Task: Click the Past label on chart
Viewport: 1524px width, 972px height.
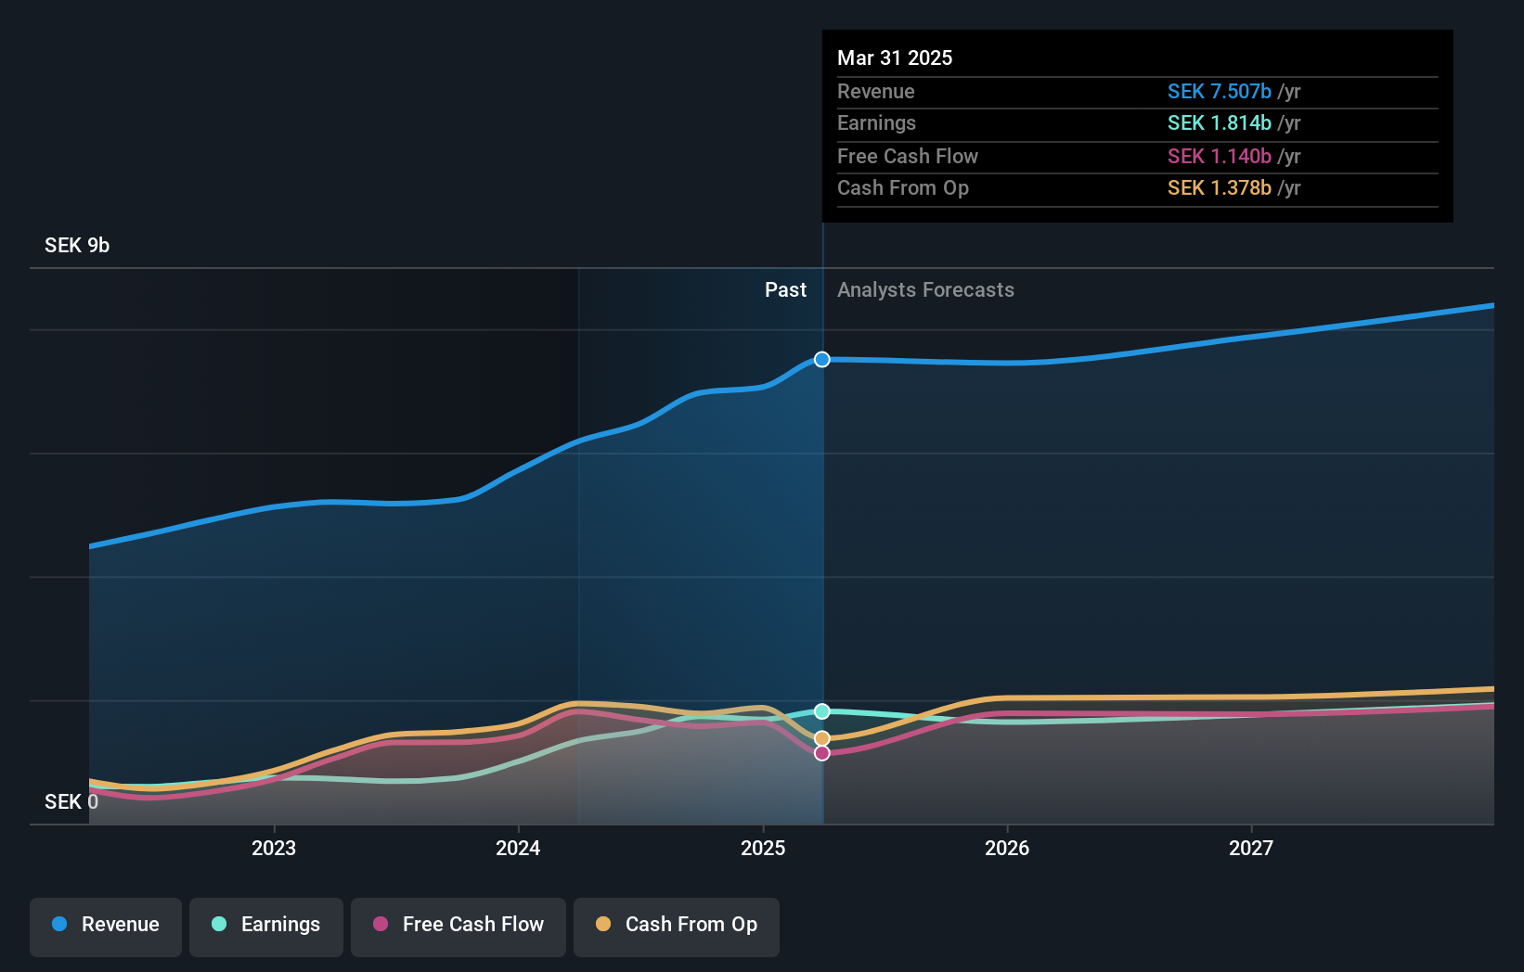Action: point(785,289)
